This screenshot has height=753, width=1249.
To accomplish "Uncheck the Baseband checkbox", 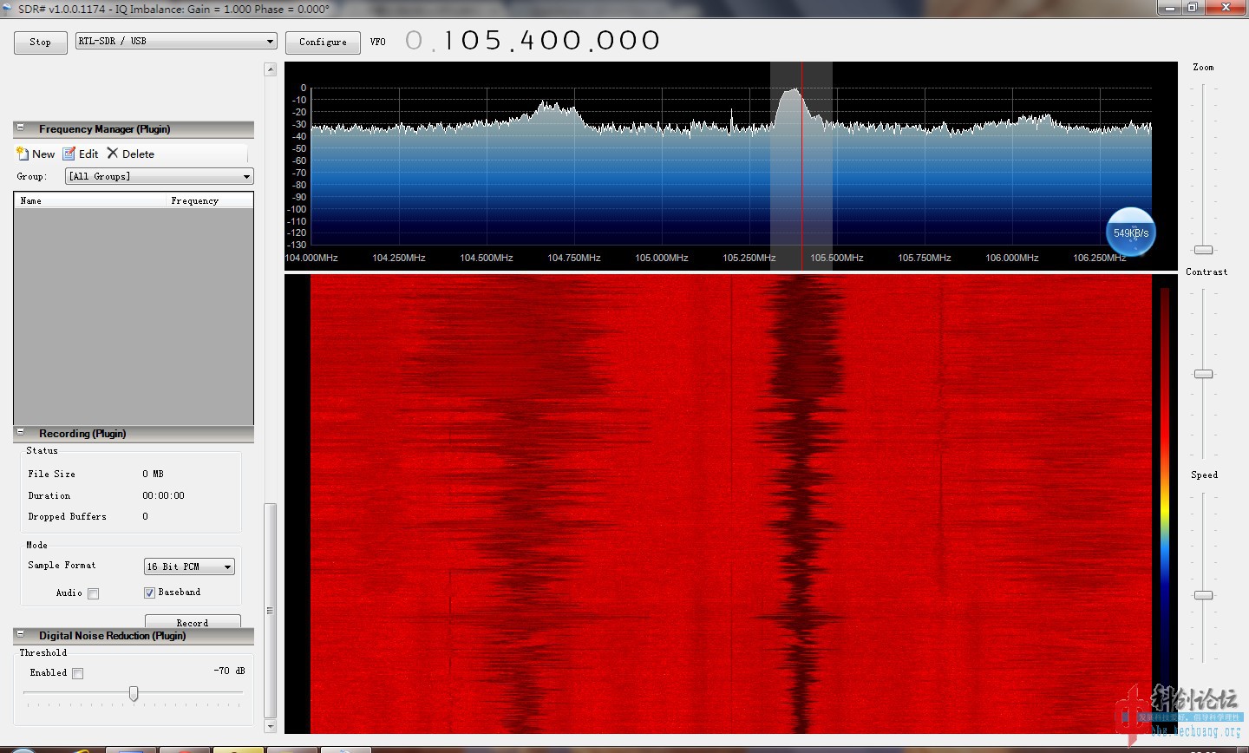I will [x=149, y=593].
